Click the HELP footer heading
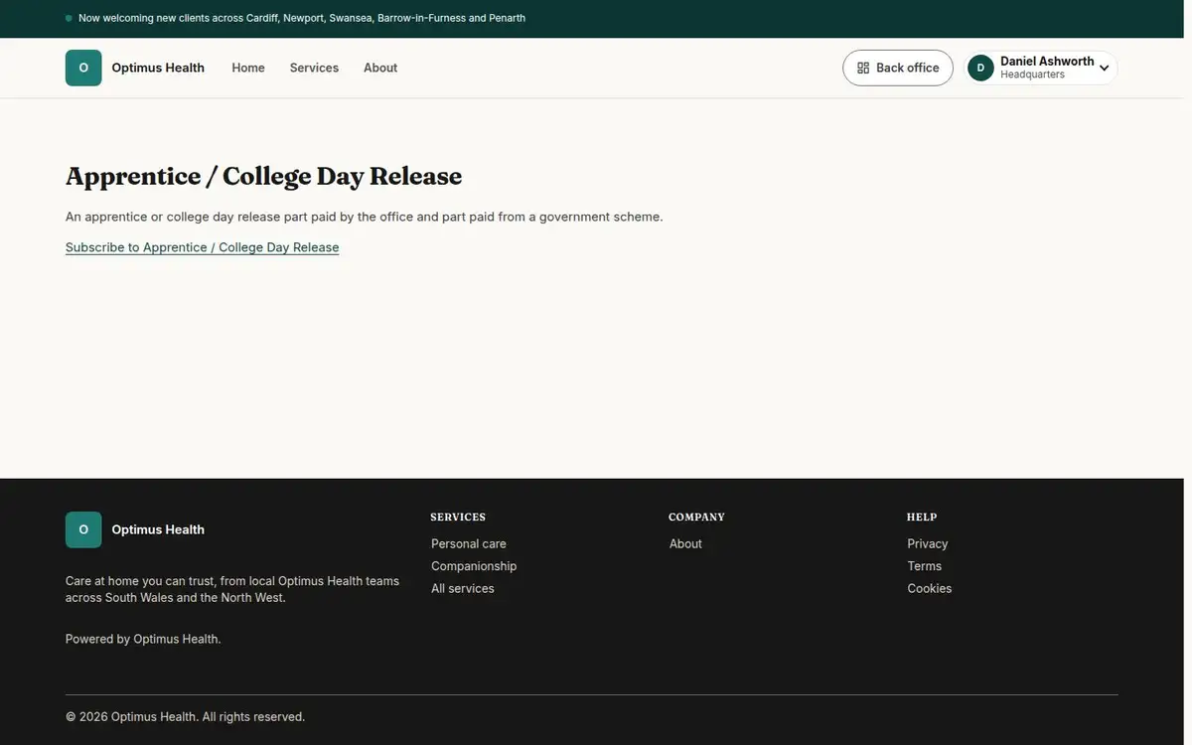This screenshot has height=745, width=1192. [922, 517]
